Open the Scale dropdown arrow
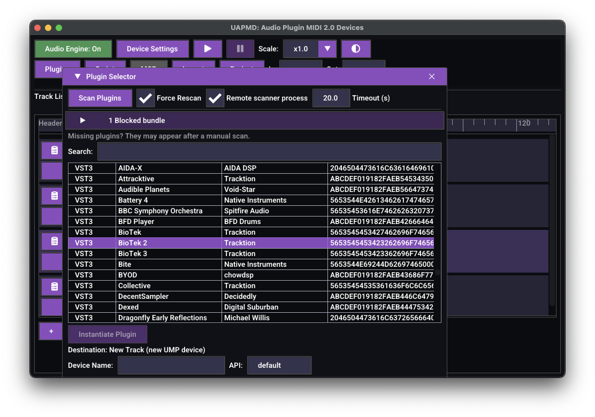The width and height of the screenshot is (595, 417). [x=327, y=49]
